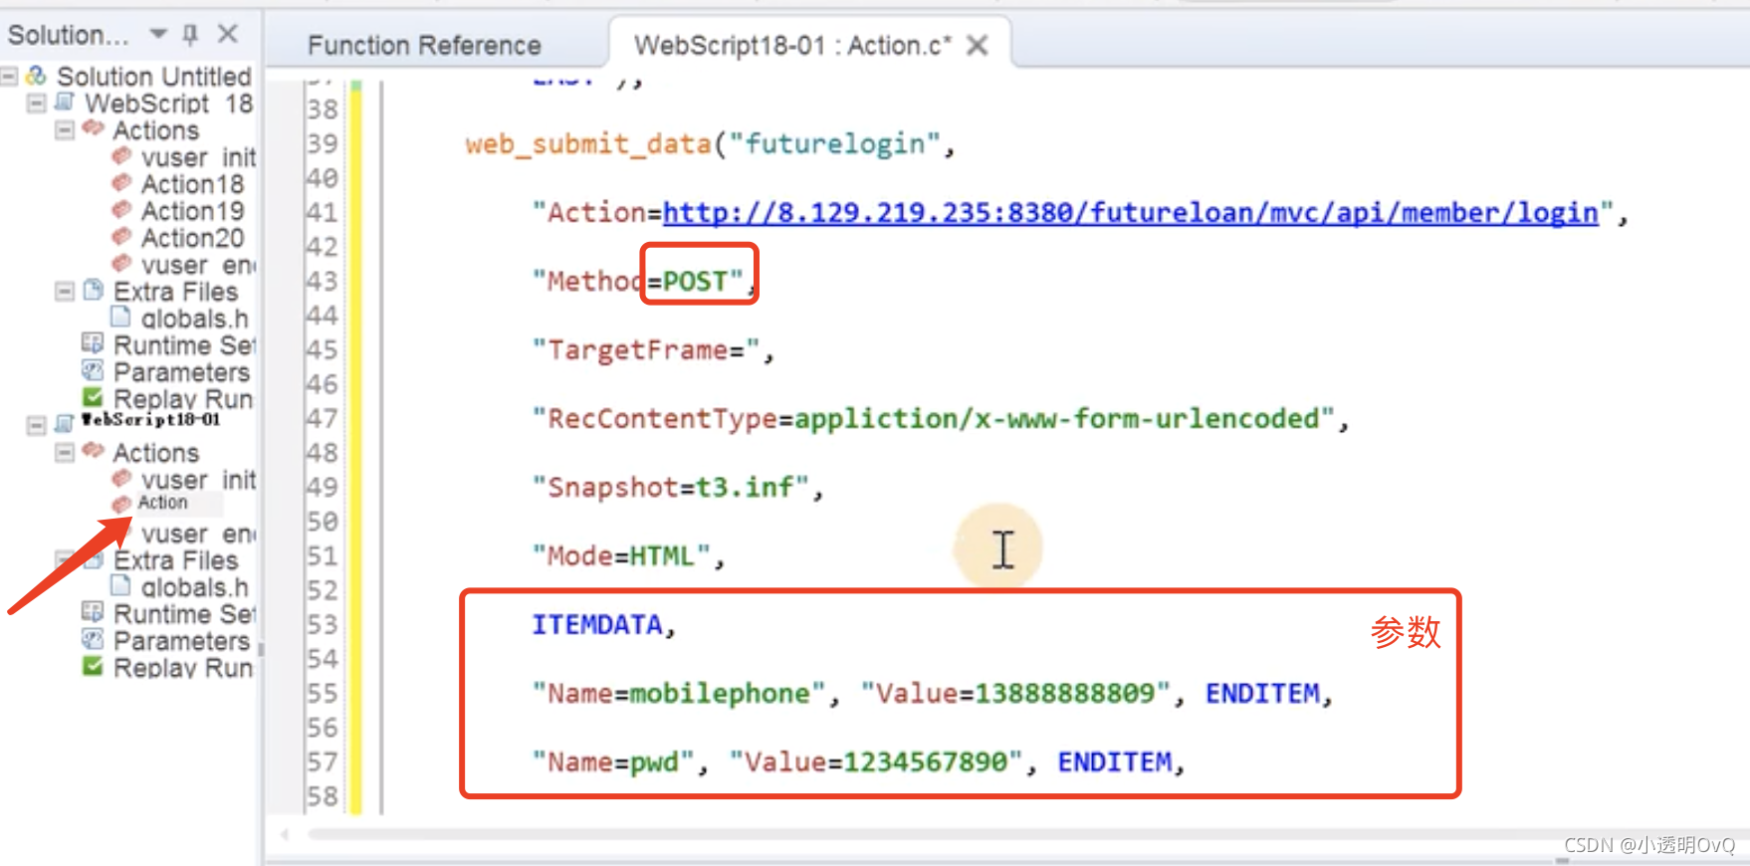Click ENDITEM on the pwd line

pyautogui.click(x=1114, y=762)
